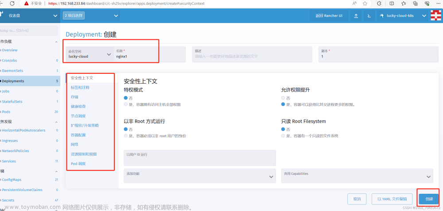Screen dimensions: 443x211
Task: Open the lucky-cloud-k8s cluster dropdown
Action: [x=402, y=16]
